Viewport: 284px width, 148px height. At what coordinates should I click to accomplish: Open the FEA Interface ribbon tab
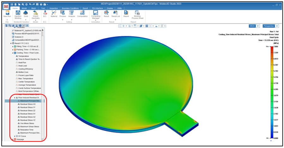pos(97,8)
